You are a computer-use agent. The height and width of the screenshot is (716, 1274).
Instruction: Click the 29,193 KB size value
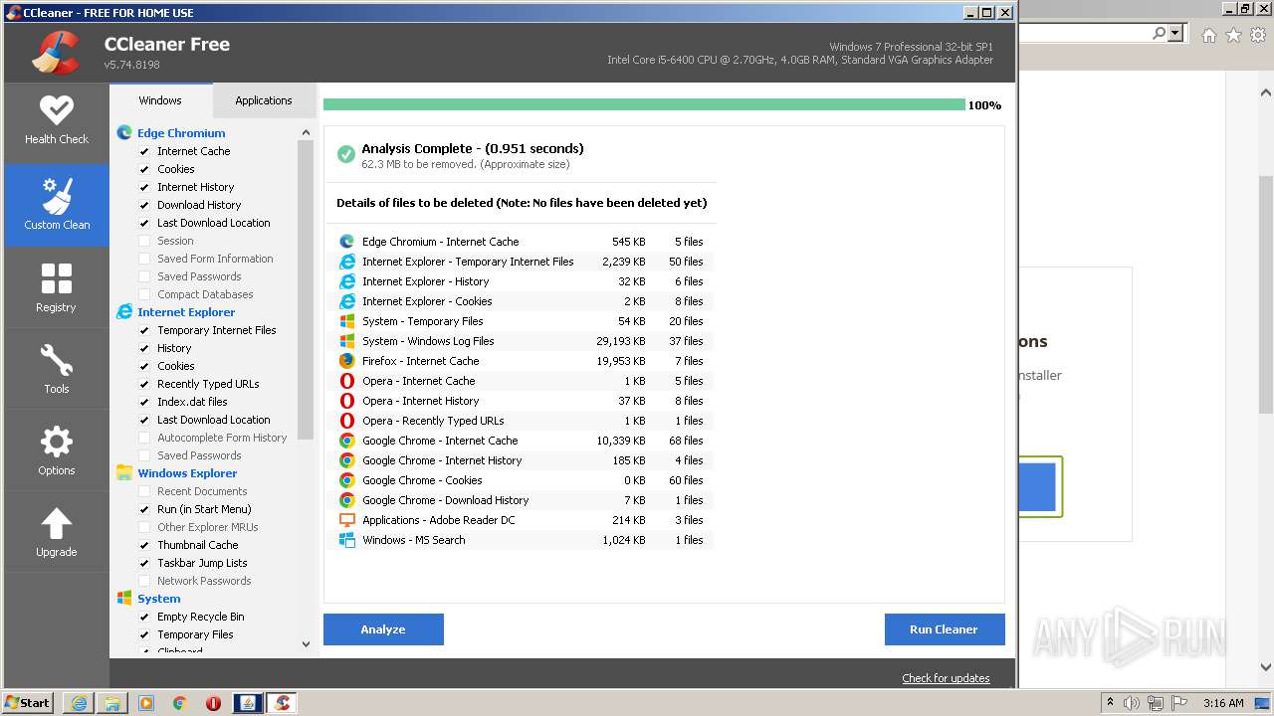click(620, 341)
